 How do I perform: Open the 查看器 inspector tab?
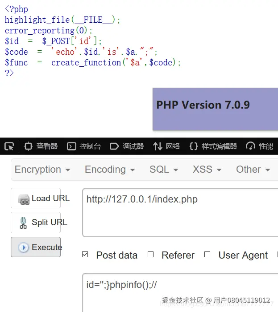click(x=41, y=146)
